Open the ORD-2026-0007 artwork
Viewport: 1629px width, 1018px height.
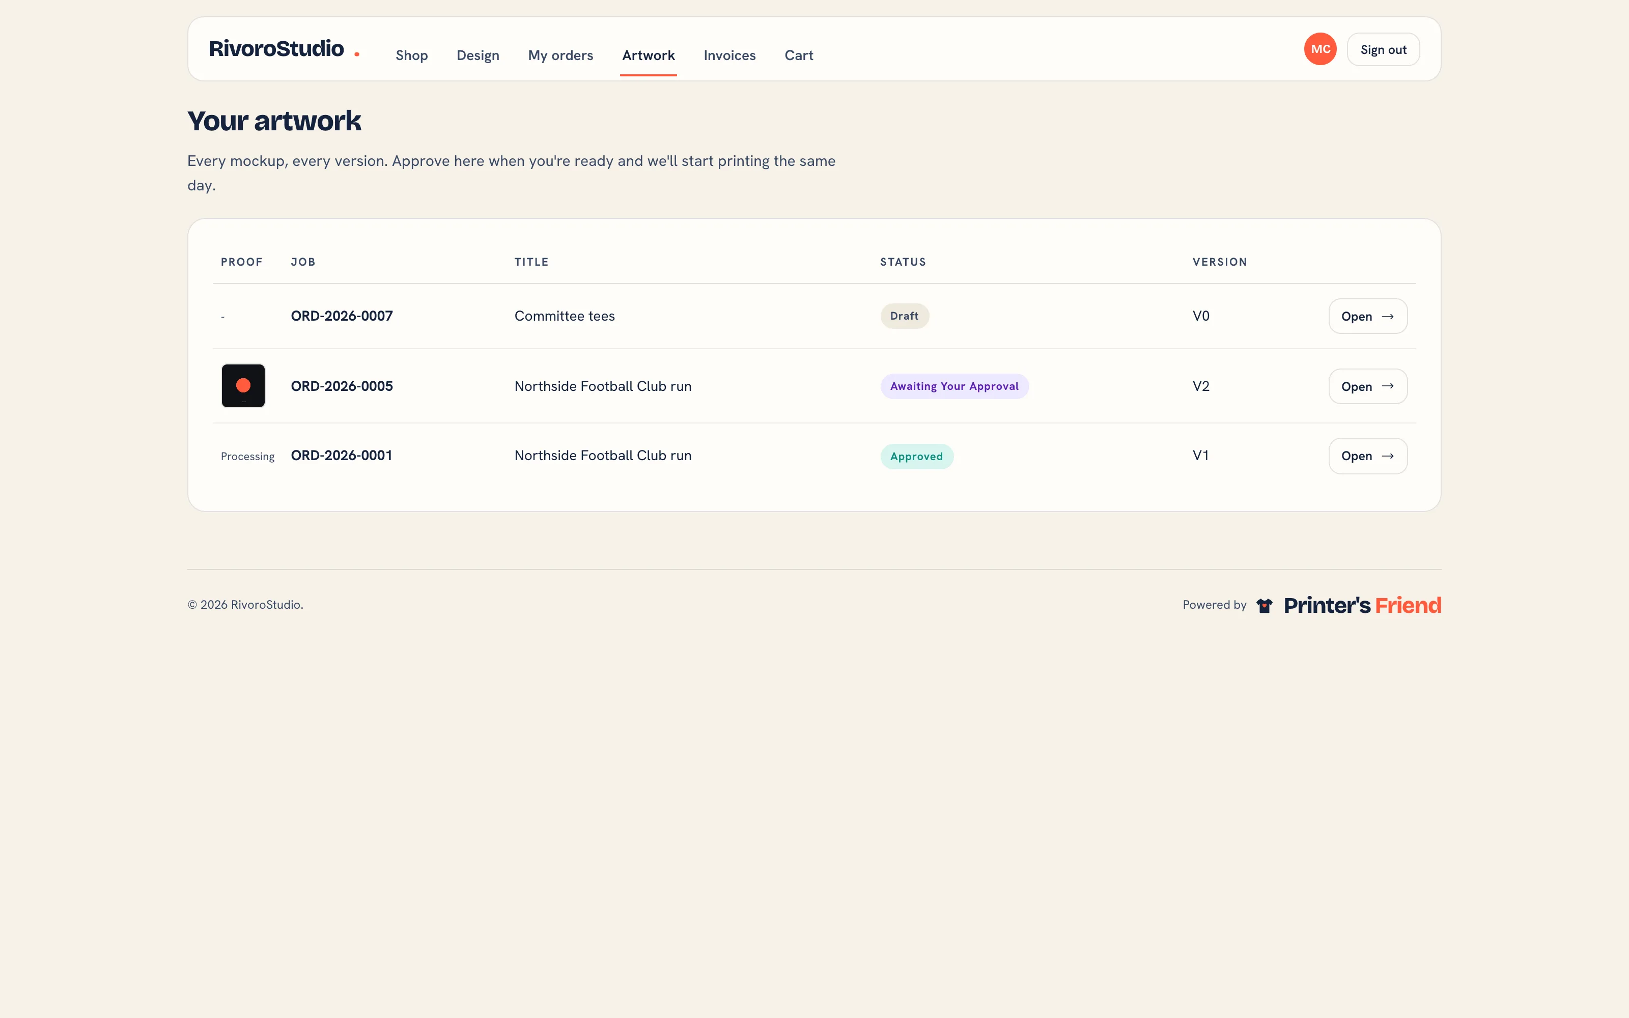pos(1368,317)
